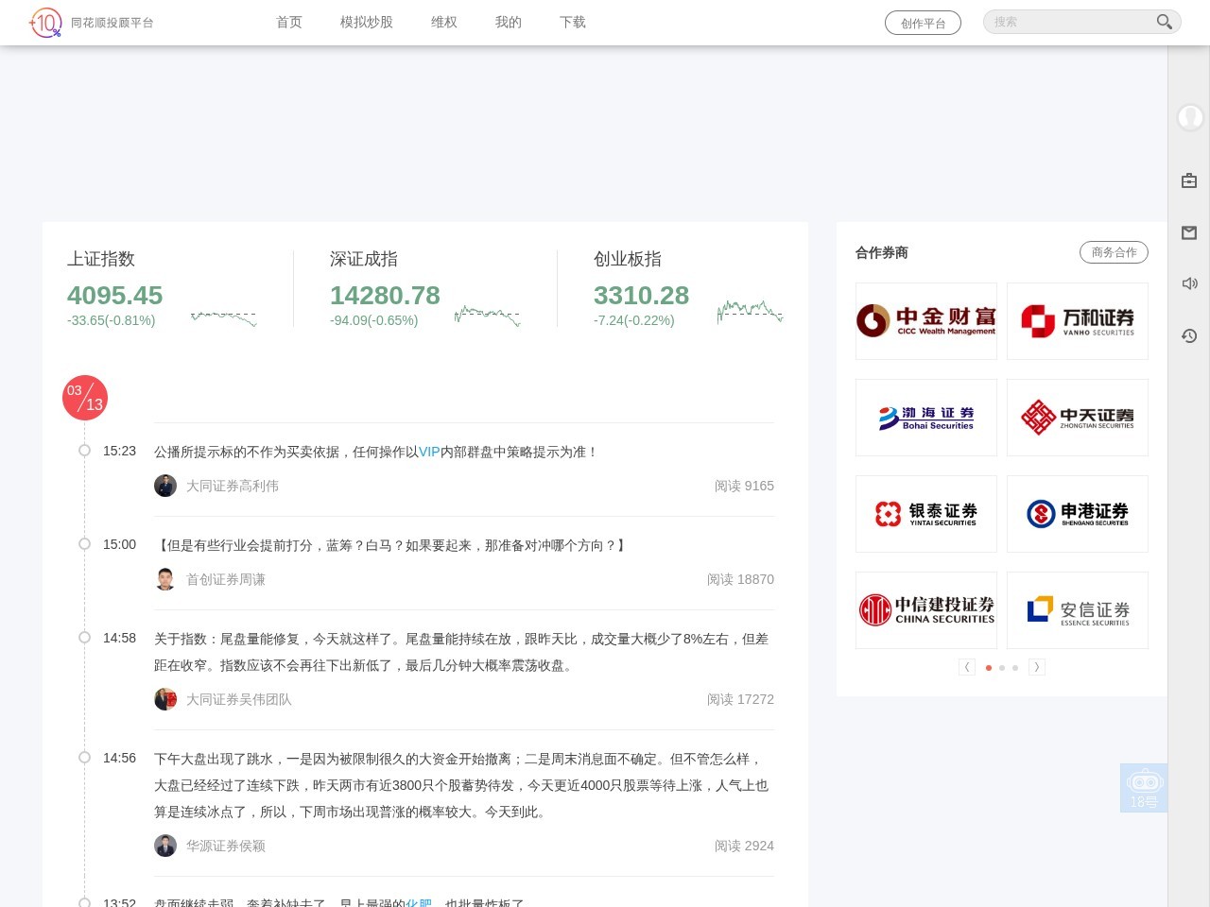Go to previous broker carousel page

(x=967, y=667)
